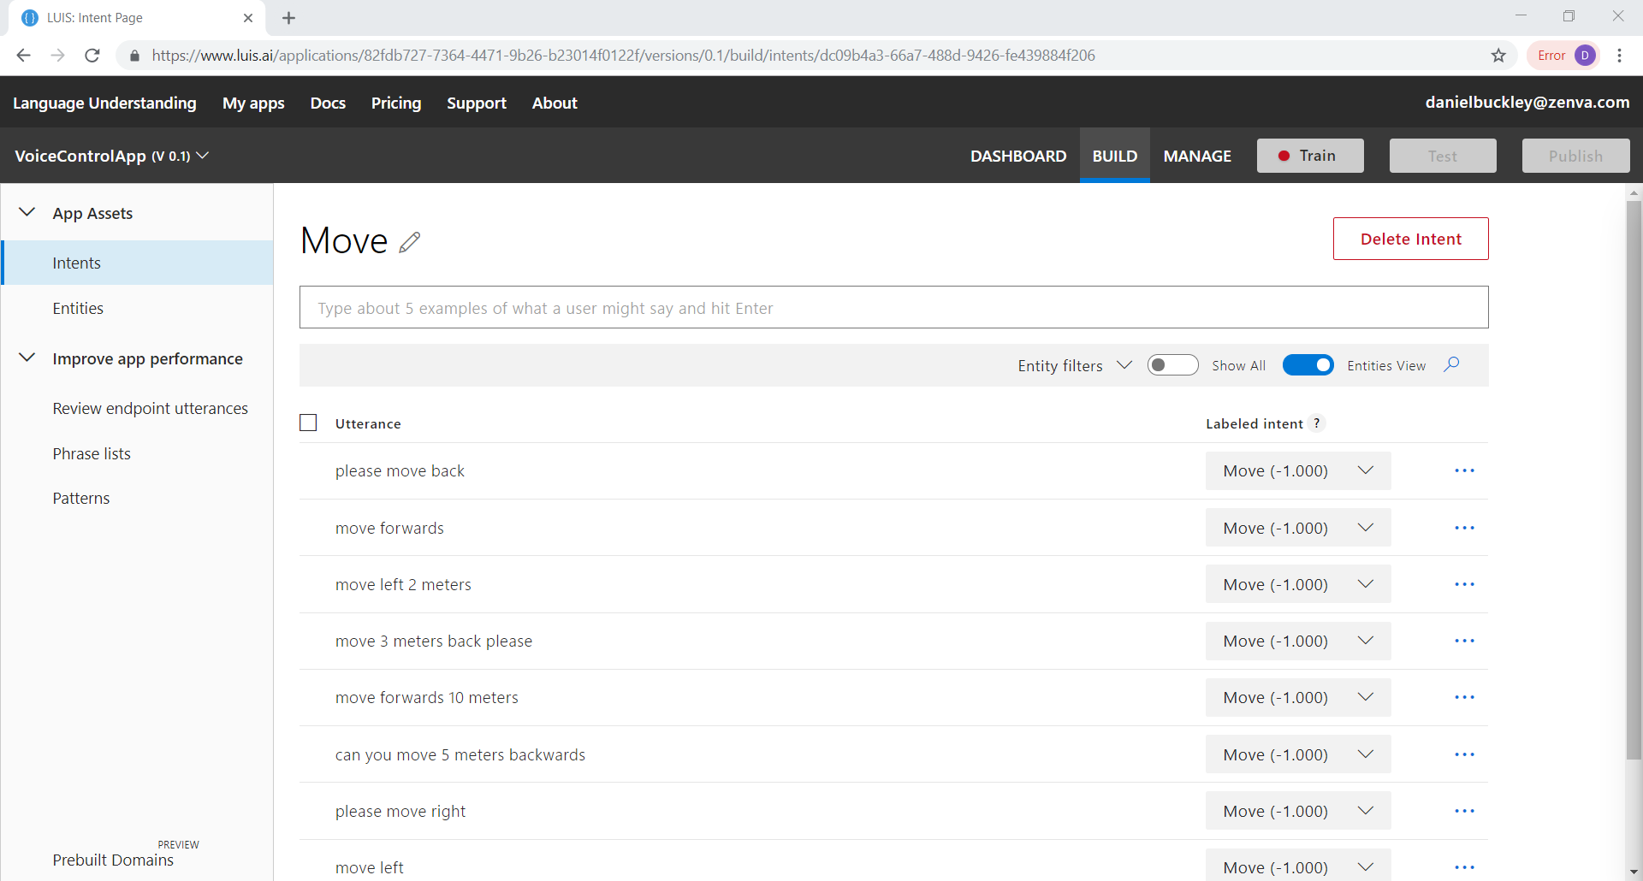Open the options menu for 'move 3 meters back please'
The image size is (1643, 881).
[1464, 641]
